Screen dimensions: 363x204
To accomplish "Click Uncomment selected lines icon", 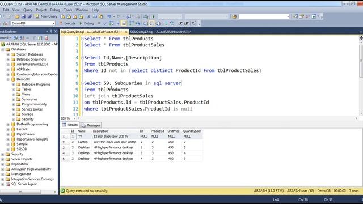I will 172,23.
